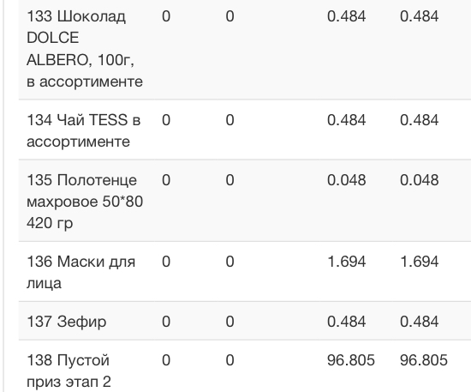This screenshot has height=392, width=471.
Task: Select the second 0.484 value in the Чай TESS row
Action: click(419, 120)
